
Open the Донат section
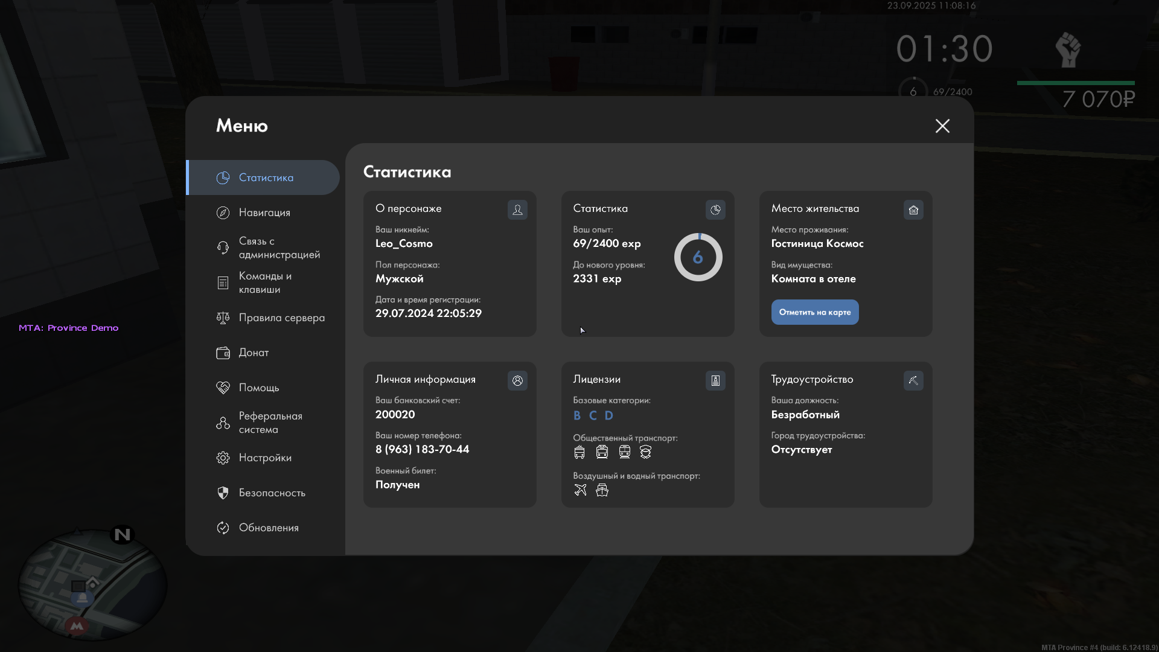[x=254, y=353]
